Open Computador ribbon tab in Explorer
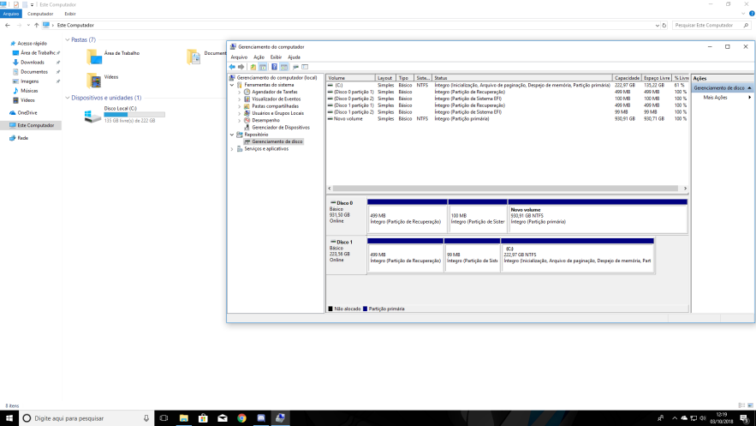Viewport: 756px width, 426px height. (40, 14)
